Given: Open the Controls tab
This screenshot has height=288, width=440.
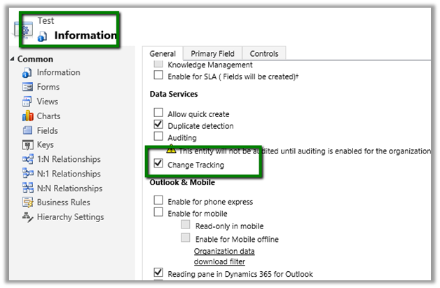Looking at the screenshot, I should pyautogui.click(x=264, y=53).
